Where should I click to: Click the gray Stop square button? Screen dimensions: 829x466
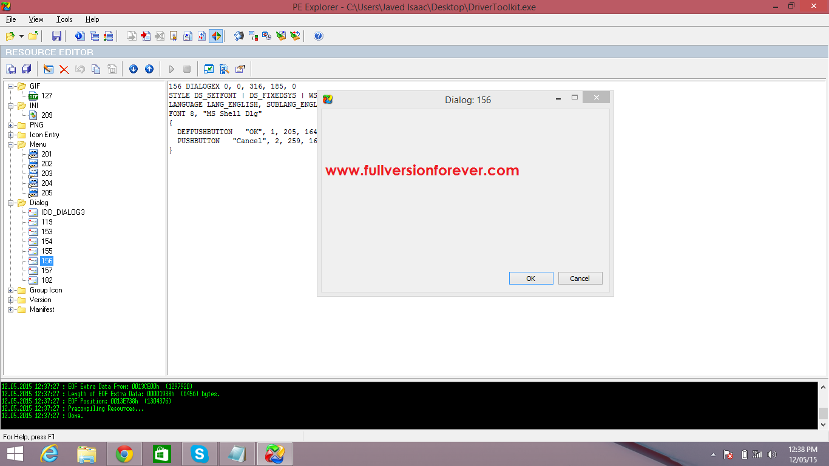pos(187,69)
